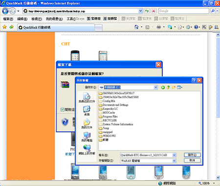Viewport: 220px width, 186px height.
Task: Click the Up One Level folder icon
Action: 168,87
